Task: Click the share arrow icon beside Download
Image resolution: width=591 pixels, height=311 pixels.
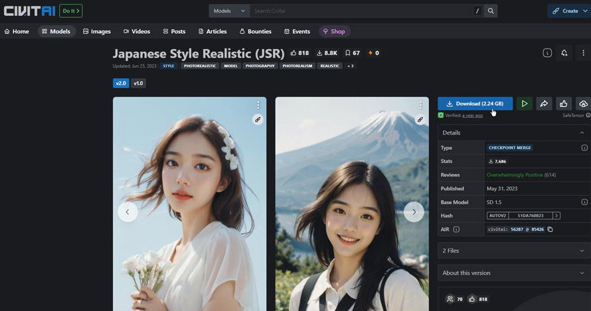Action: point(544,103)
